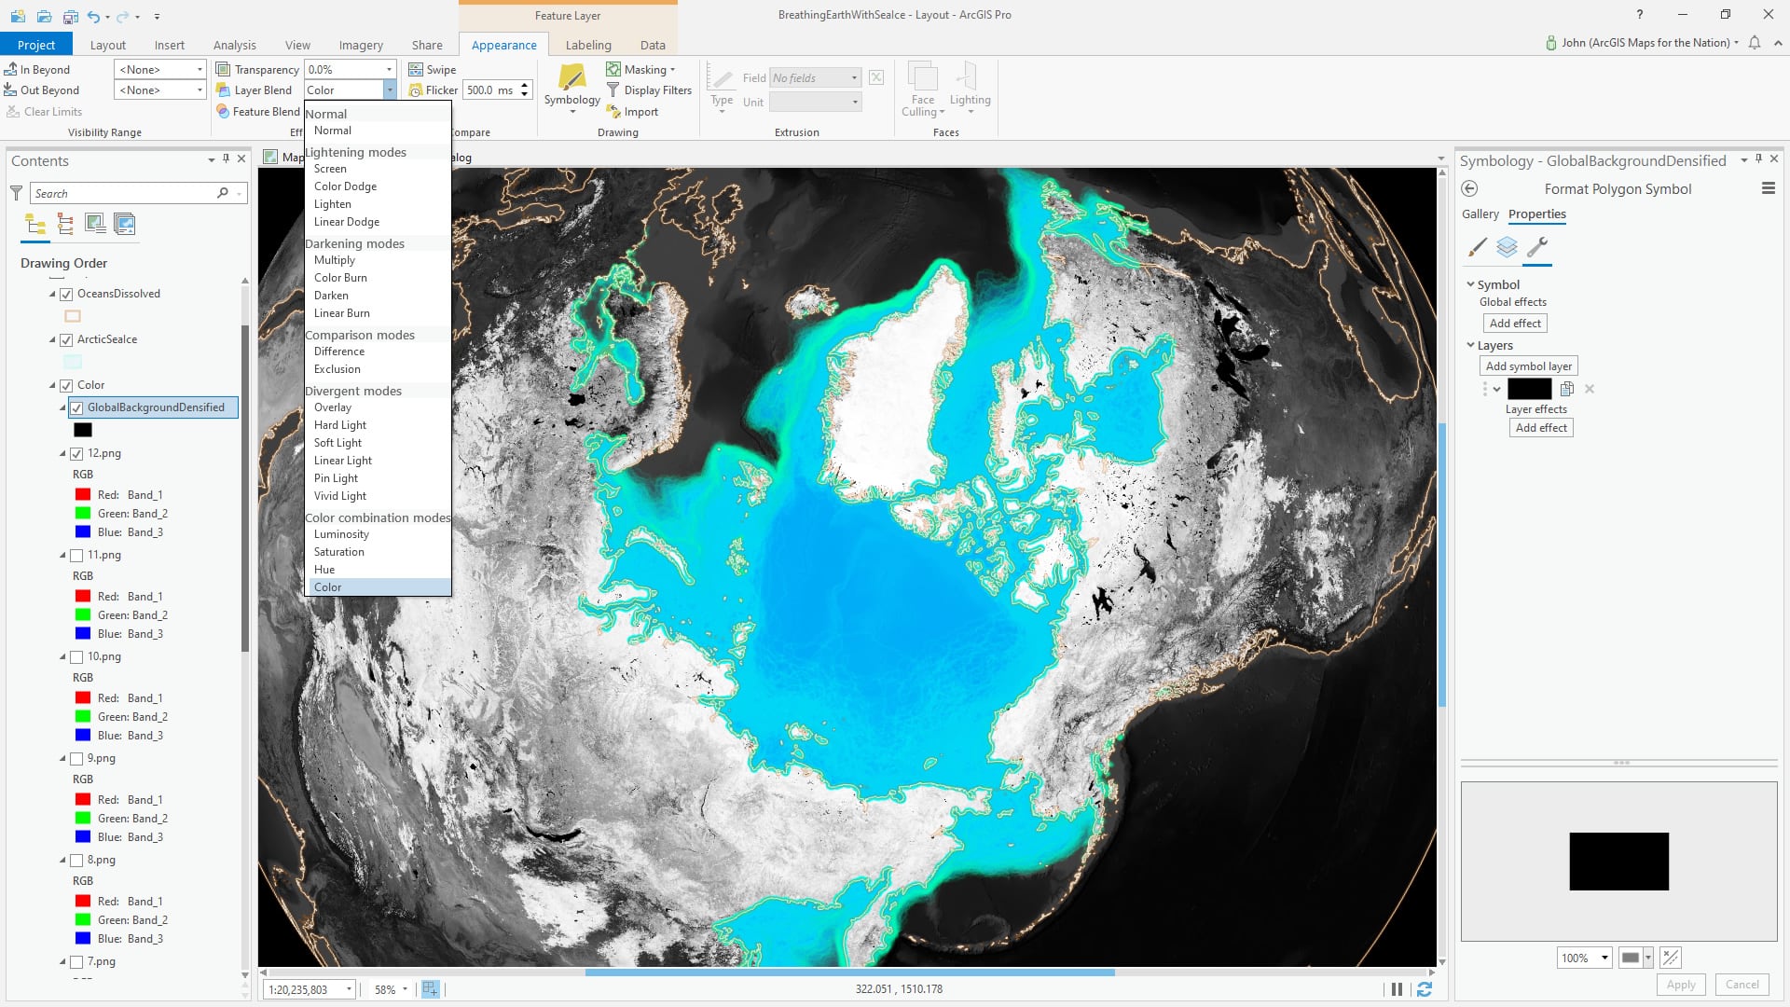Image resolution: width=1790 pixels, height=1007 pixels.
Task: Click the Cancel button
Action: click(x=1742, y=985)
